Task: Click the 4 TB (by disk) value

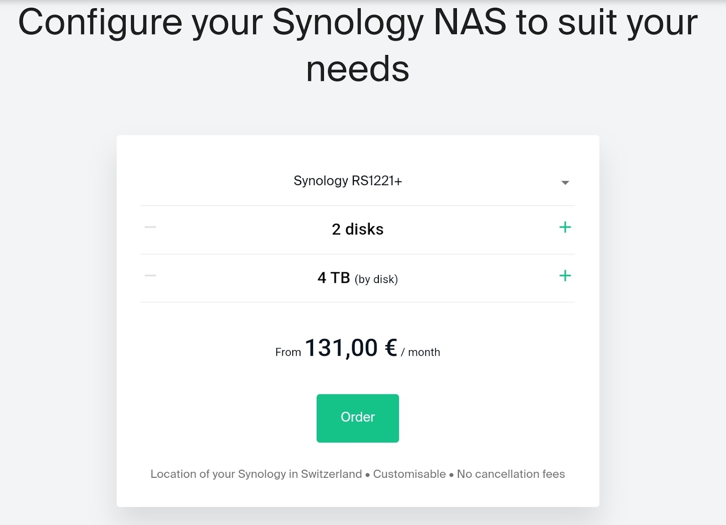Action: tap(358, 278)
